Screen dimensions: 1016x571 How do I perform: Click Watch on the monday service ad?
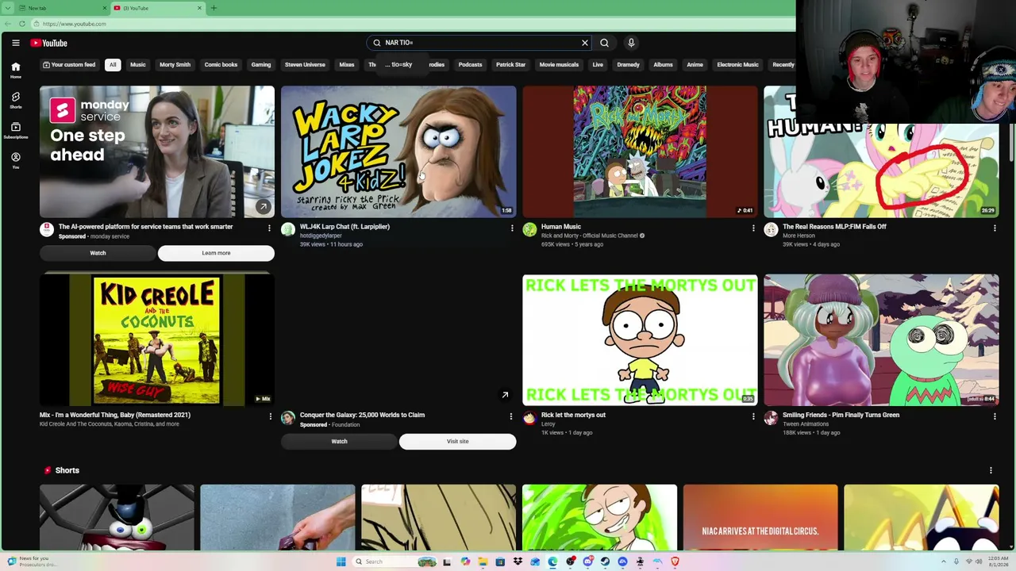pos(98,253)
